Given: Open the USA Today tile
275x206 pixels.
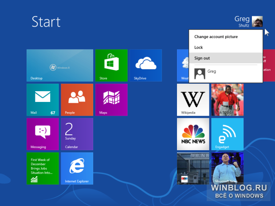Looking at the screenshot, I should (228, 100).
